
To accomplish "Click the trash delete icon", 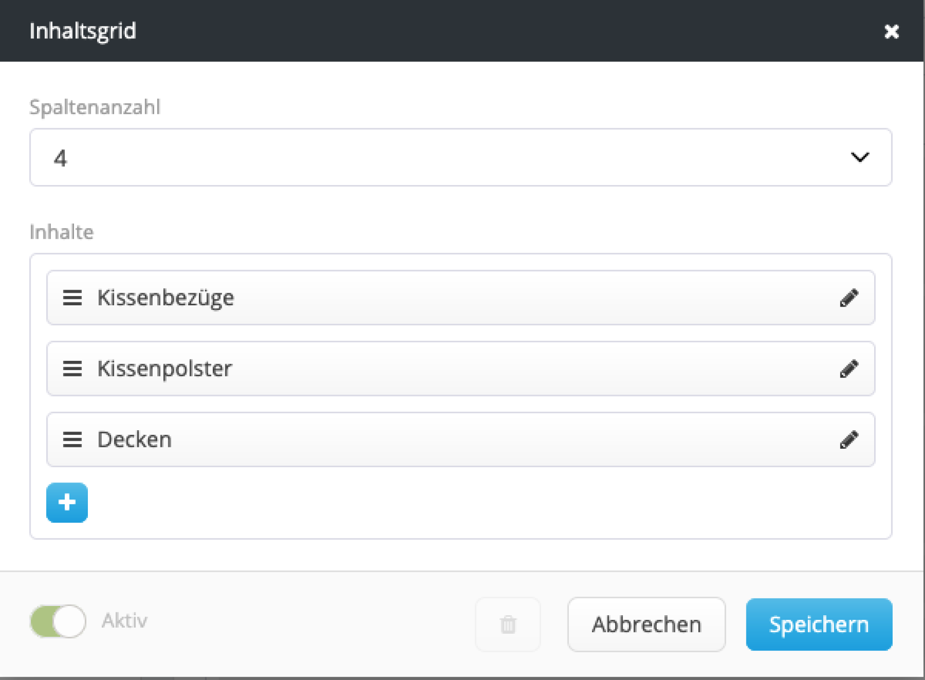I will pyautogui.click(x=508, y=624).
